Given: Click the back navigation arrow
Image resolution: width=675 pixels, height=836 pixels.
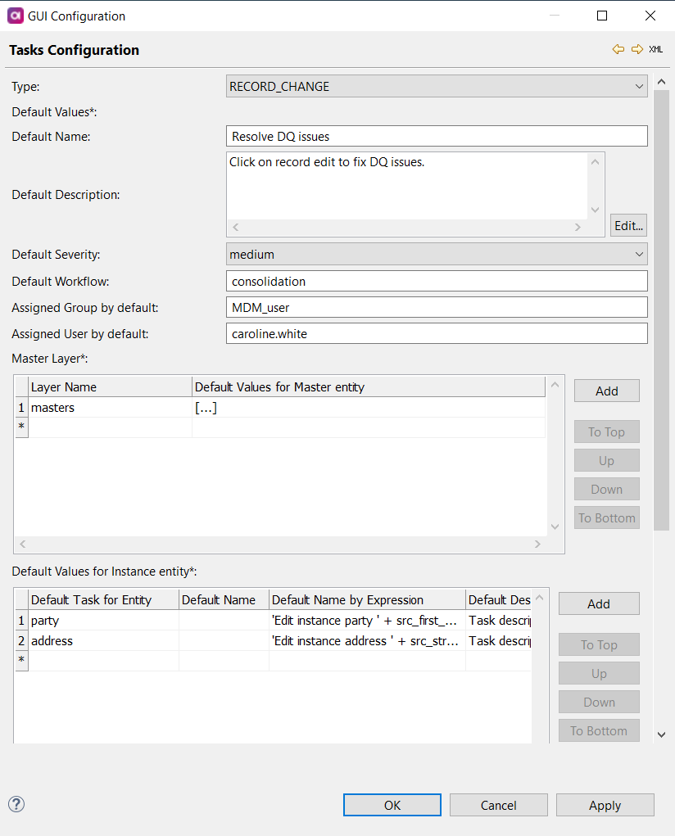Looking at the screenshot, I should pyautogui.click(x=618, y=49).
